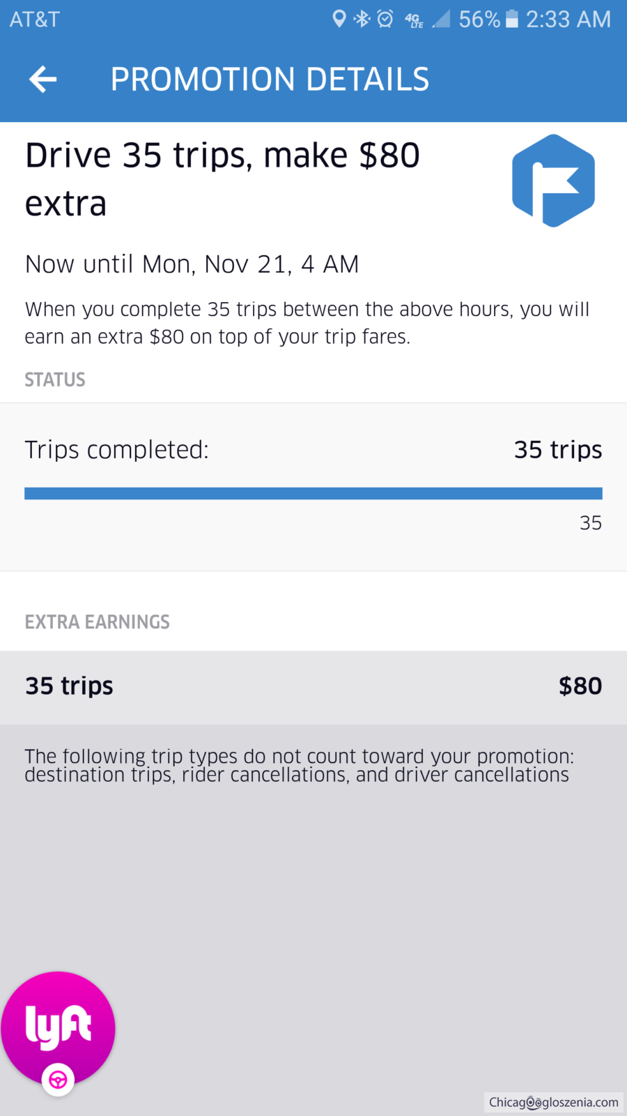
Task: Tap the "Now until Mon, Nov 21" date text
Action: coord(192,264)
